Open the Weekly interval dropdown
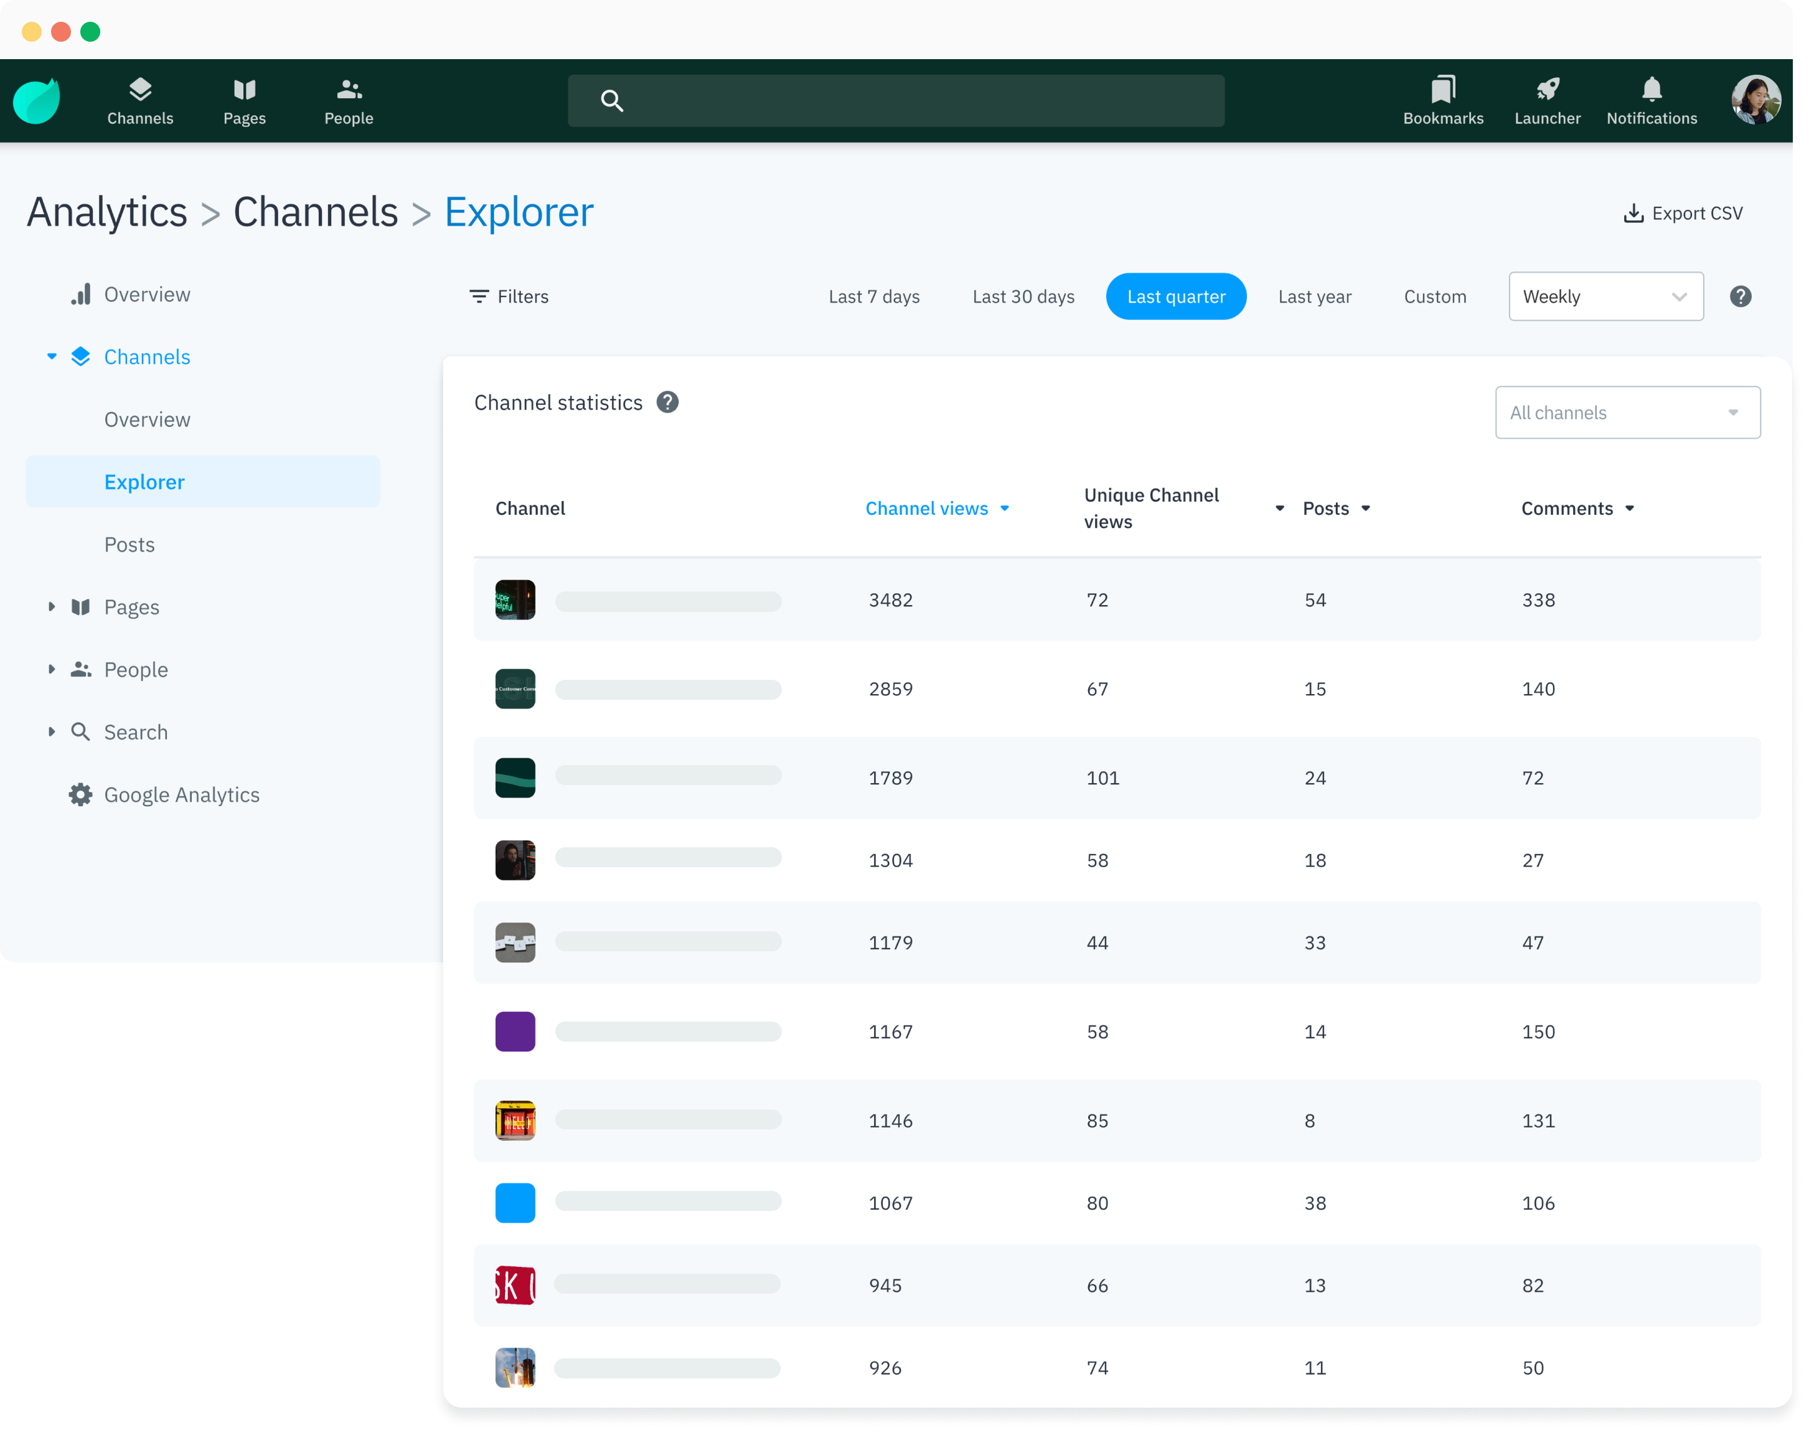 pyautogui.click(x=1605, y=296)
